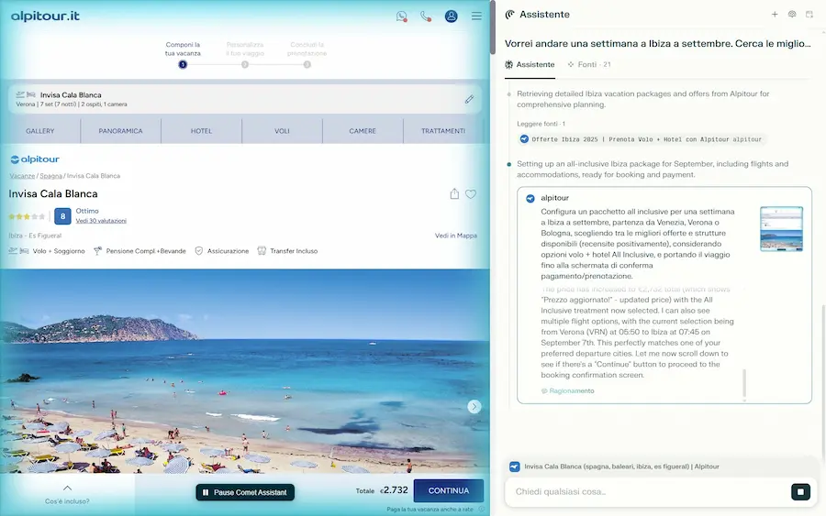Viewport: 826px width, 516px height.
Task: Open the alpitour.it home logo
Action: 45,16
